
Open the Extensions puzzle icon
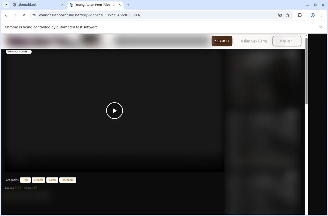(x=300, y=15)
